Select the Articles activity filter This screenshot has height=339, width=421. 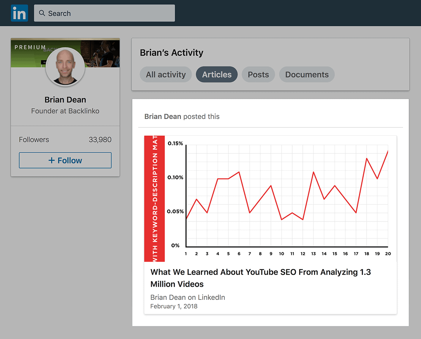[216, 74]
